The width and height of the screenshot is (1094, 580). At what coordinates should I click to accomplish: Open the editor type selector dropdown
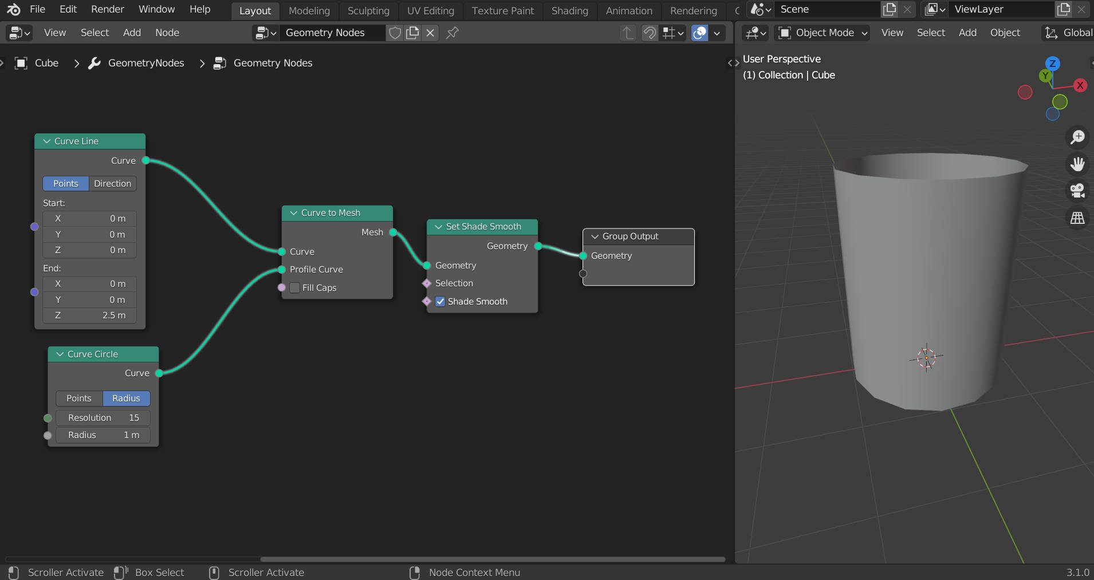[x=18, y=33]
